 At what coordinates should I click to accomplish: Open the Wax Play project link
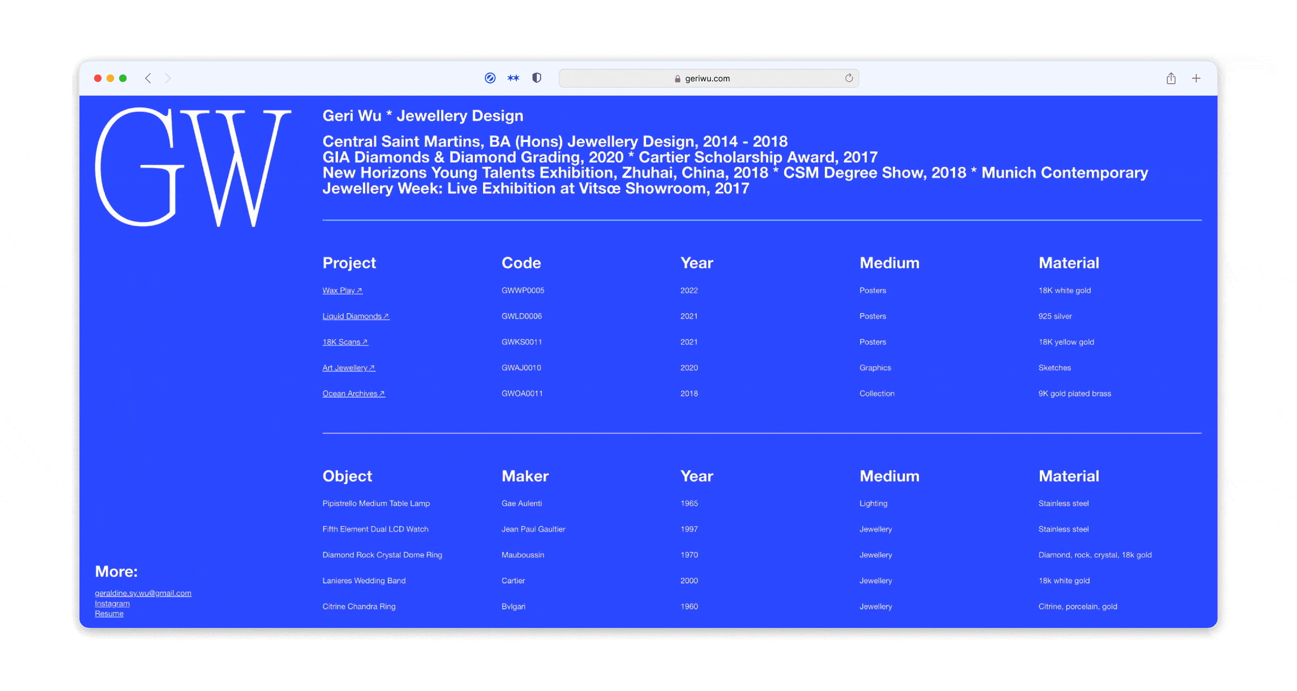coord(343,290)
